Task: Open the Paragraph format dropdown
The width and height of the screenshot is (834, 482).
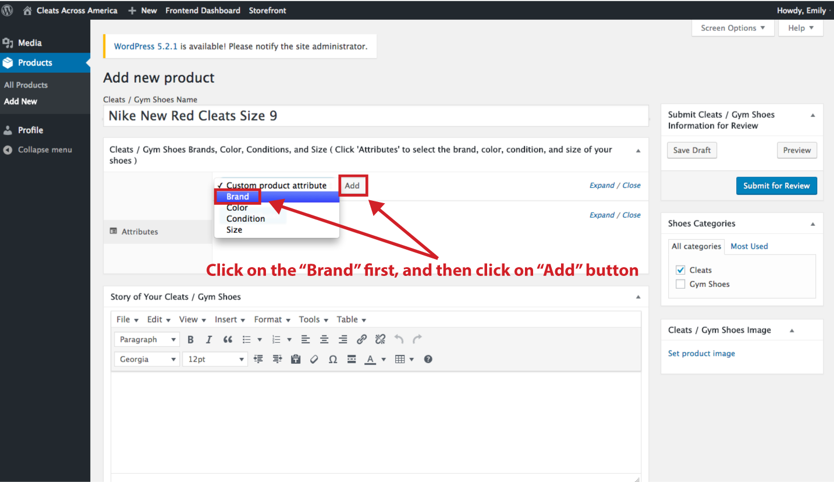Action: (147, 339)
